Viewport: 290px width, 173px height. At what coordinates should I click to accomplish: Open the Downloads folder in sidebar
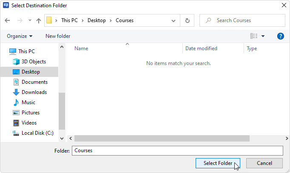pyautogui.click(x=34, y=92)
